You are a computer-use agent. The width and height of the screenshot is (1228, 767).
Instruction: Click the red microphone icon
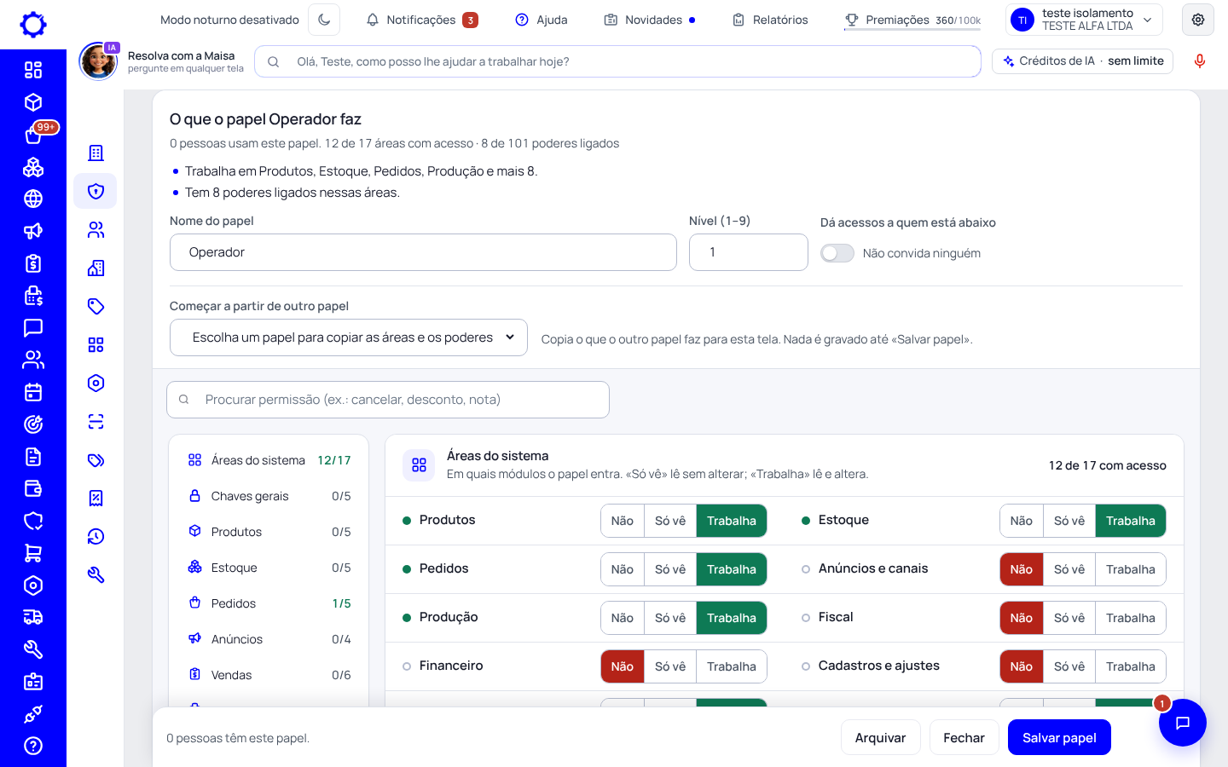point(1200,61)
